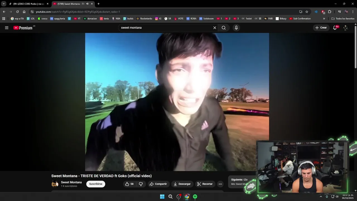Share the video via Compartir
This screenshot has width=357, height=201.
click(158, 184)
